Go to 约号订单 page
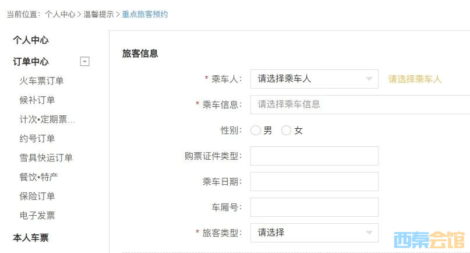470x253 pixels. [37, 138]
